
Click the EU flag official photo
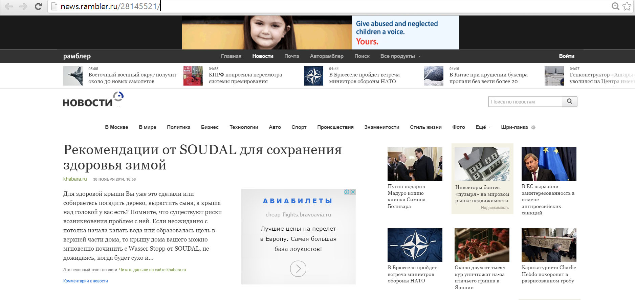coord(549,164)
